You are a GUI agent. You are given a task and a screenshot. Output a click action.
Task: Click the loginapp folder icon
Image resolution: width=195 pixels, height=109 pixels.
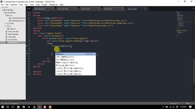pyautogui.click(x=5, y=10)
